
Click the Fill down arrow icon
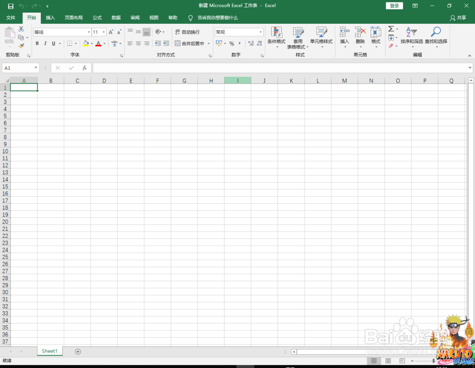(391, 38)
